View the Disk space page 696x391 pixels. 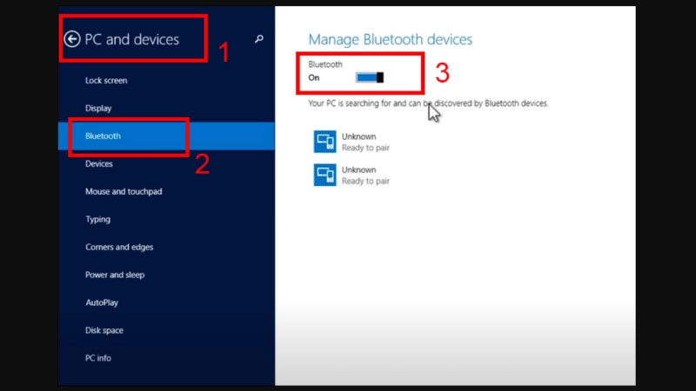(104, 331)
